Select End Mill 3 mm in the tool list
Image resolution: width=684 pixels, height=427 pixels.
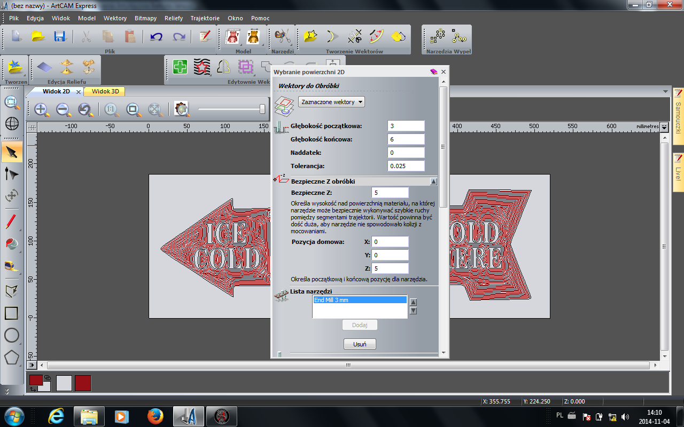point(360,300)
